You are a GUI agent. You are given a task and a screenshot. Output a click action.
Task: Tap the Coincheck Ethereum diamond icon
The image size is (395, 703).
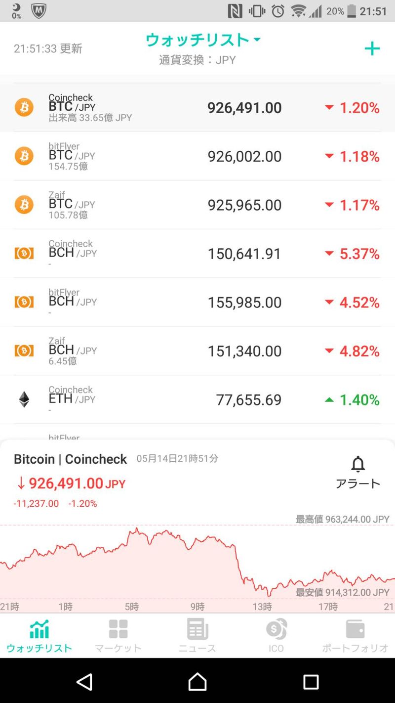24,399
